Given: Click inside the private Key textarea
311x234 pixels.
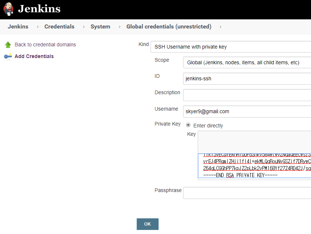Looking at the screenshot, I should pyautogui.click(x=254, y=166).
